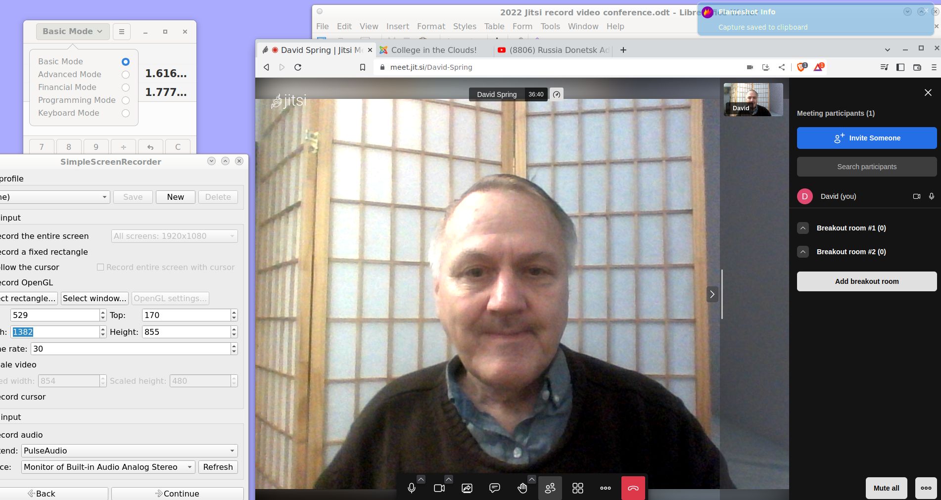Open calculator hamburger menu
941x500 pixels.
(122, 32)
